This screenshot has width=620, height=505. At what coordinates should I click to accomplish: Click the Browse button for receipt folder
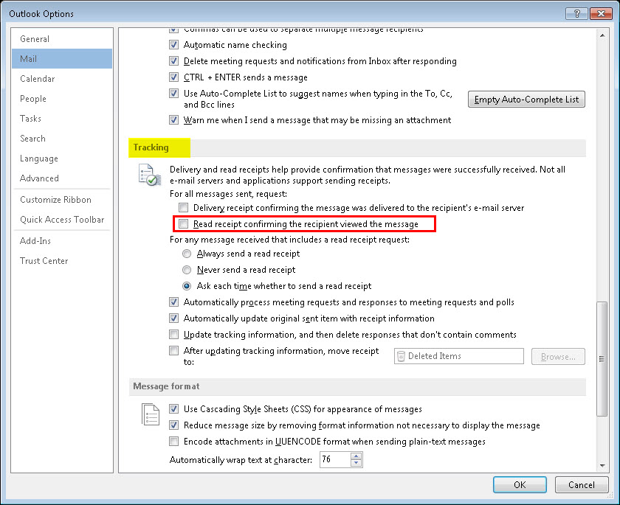[558, 357]
